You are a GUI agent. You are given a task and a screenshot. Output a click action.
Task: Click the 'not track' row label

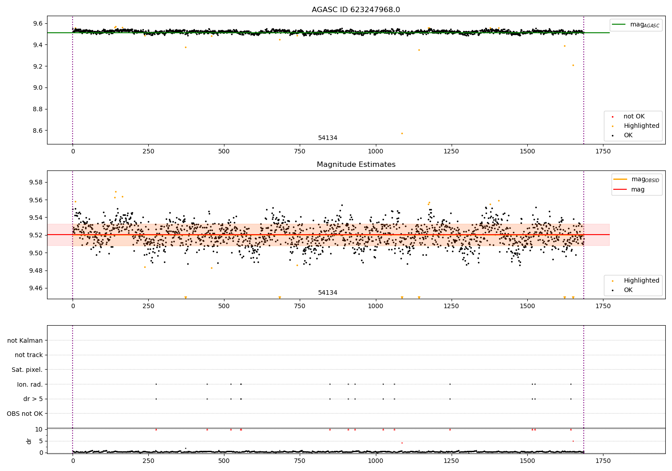pyautogui.click(x=29, y=355)
